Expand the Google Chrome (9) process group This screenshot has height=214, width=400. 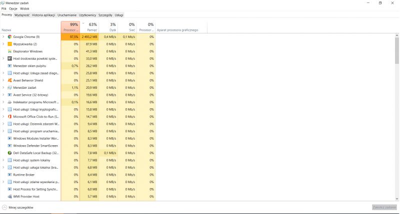pos(3,37)
